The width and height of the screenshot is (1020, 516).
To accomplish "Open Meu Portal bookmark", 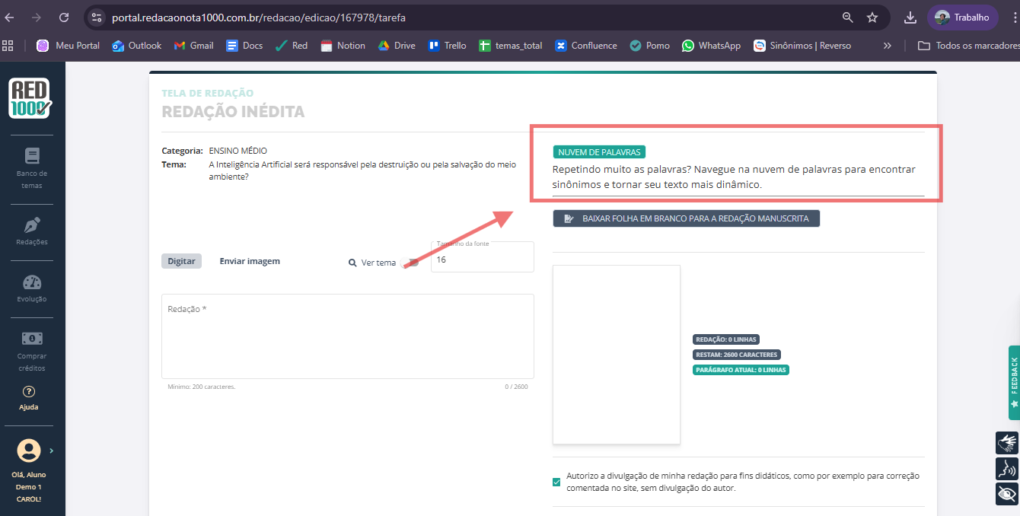I will coord(69,46).
